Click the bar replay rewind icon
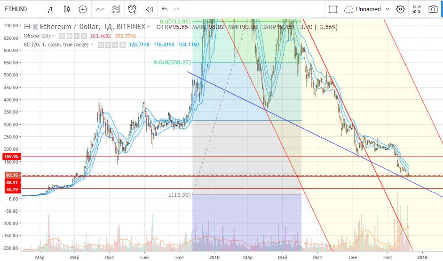Image resolution: width=443 pixels, height=261 pixels. point(150,9)
